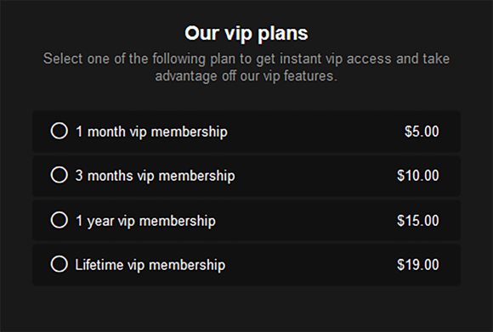Click the '1 month vip membership' label text

point(151,132)
